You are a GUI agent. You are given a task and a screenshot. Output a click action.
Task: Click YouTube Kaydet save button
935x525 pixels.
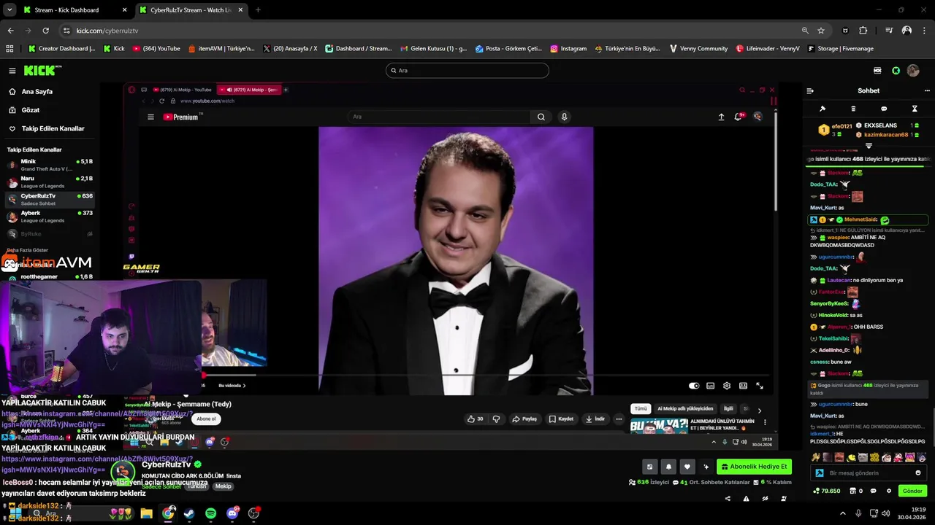pos(561,419)
